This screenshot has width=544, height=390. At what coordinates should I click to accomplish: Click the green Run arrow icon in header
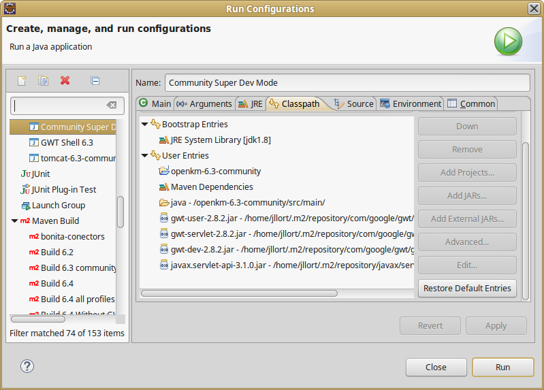(x=508, y=42)
